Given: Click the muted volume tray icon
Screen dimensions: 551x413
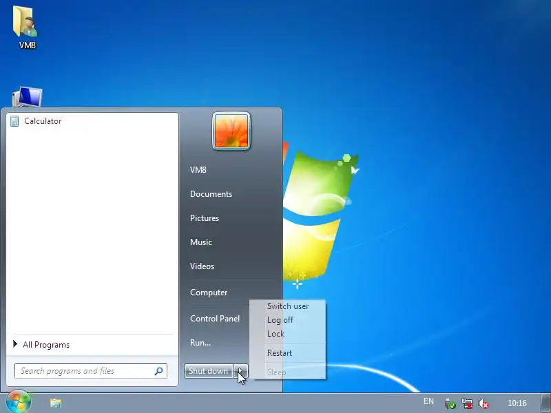Looking at the screenshot, I should point(484,403).
